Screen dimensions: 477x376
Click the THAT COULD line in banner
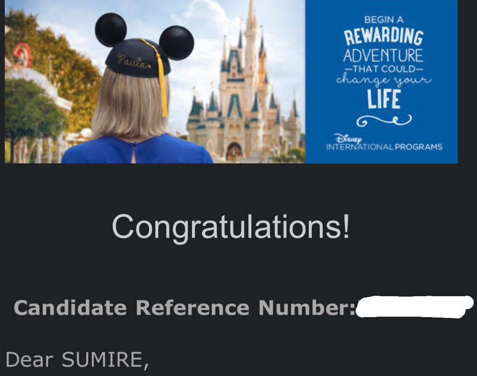click(384, 69)
